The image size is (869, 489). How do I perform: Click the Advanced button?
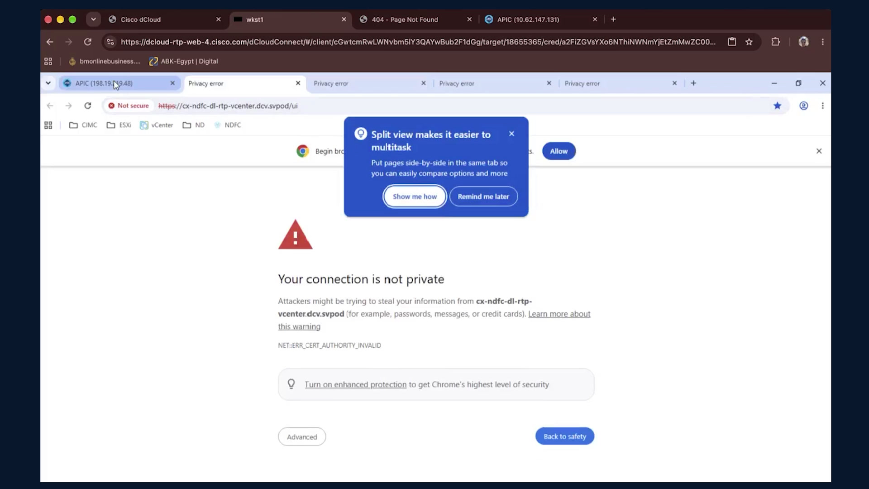pos(302,436)
